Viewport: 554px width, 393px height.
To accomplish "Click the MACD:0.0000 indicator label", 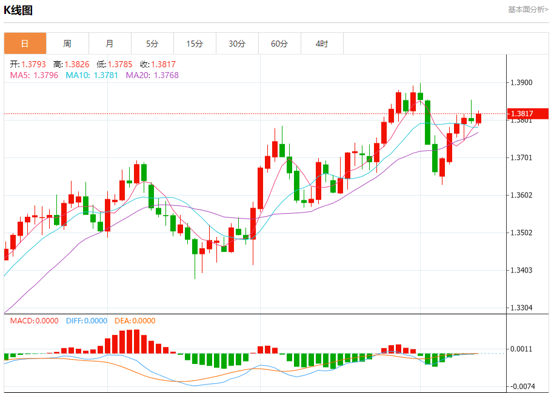I will tap(35, 320).
